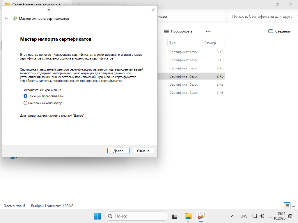Open File Explorer from the taskbar
This screenshot has height=223, width=298.
(x=188, y=216)
